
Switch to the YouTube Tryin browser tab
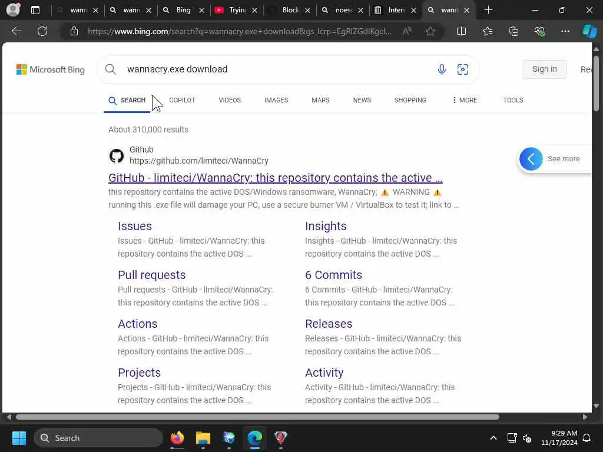236,10
